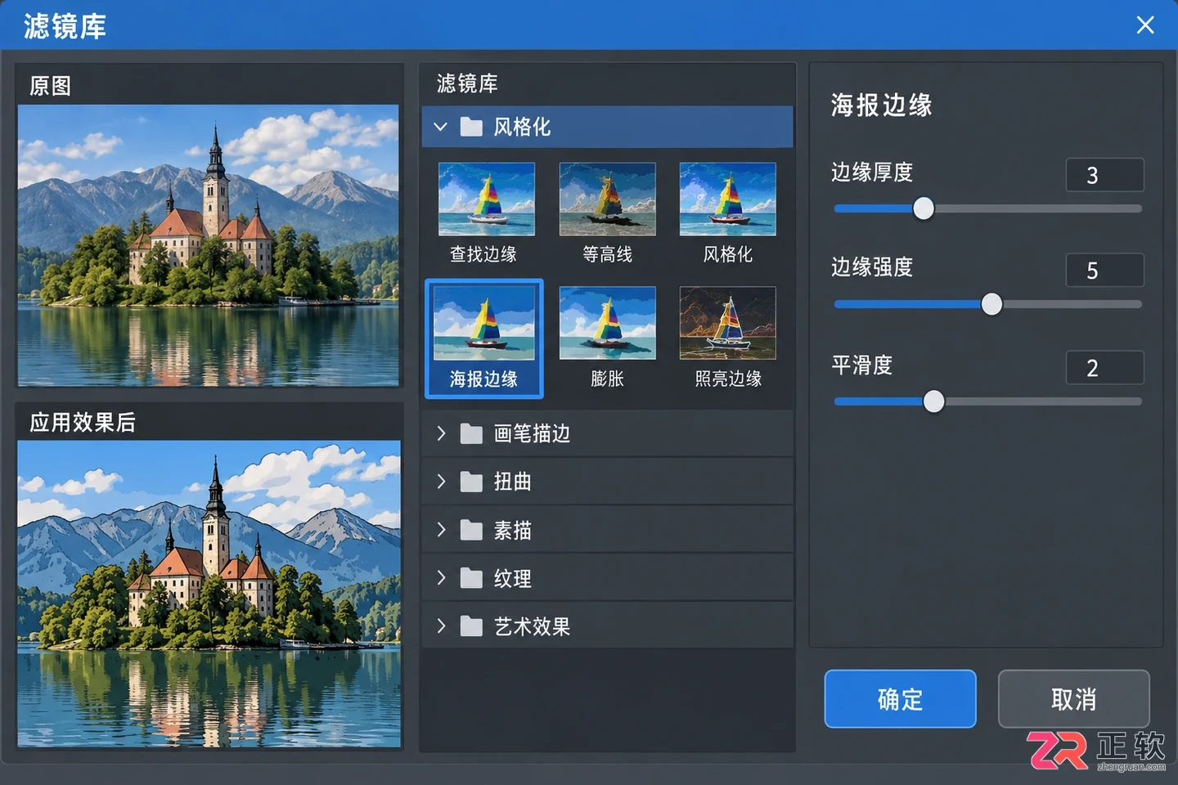Expand the 纹理 category chevron
Screen dimensions: 1178x785
pyautogui.click(x=441, y=578)
